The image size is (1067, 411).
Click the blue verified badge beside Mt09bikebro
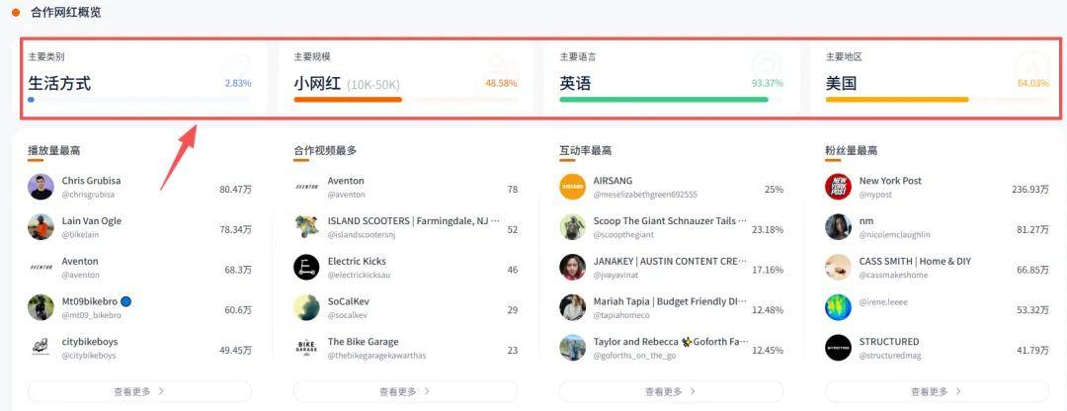click(126, 300)
